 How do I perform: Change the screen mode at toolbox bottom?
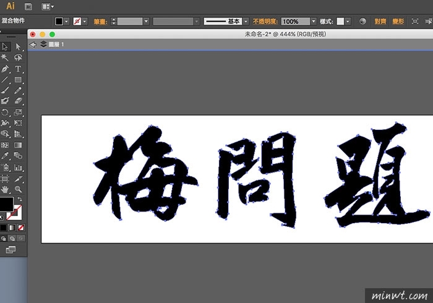(11, 249)
